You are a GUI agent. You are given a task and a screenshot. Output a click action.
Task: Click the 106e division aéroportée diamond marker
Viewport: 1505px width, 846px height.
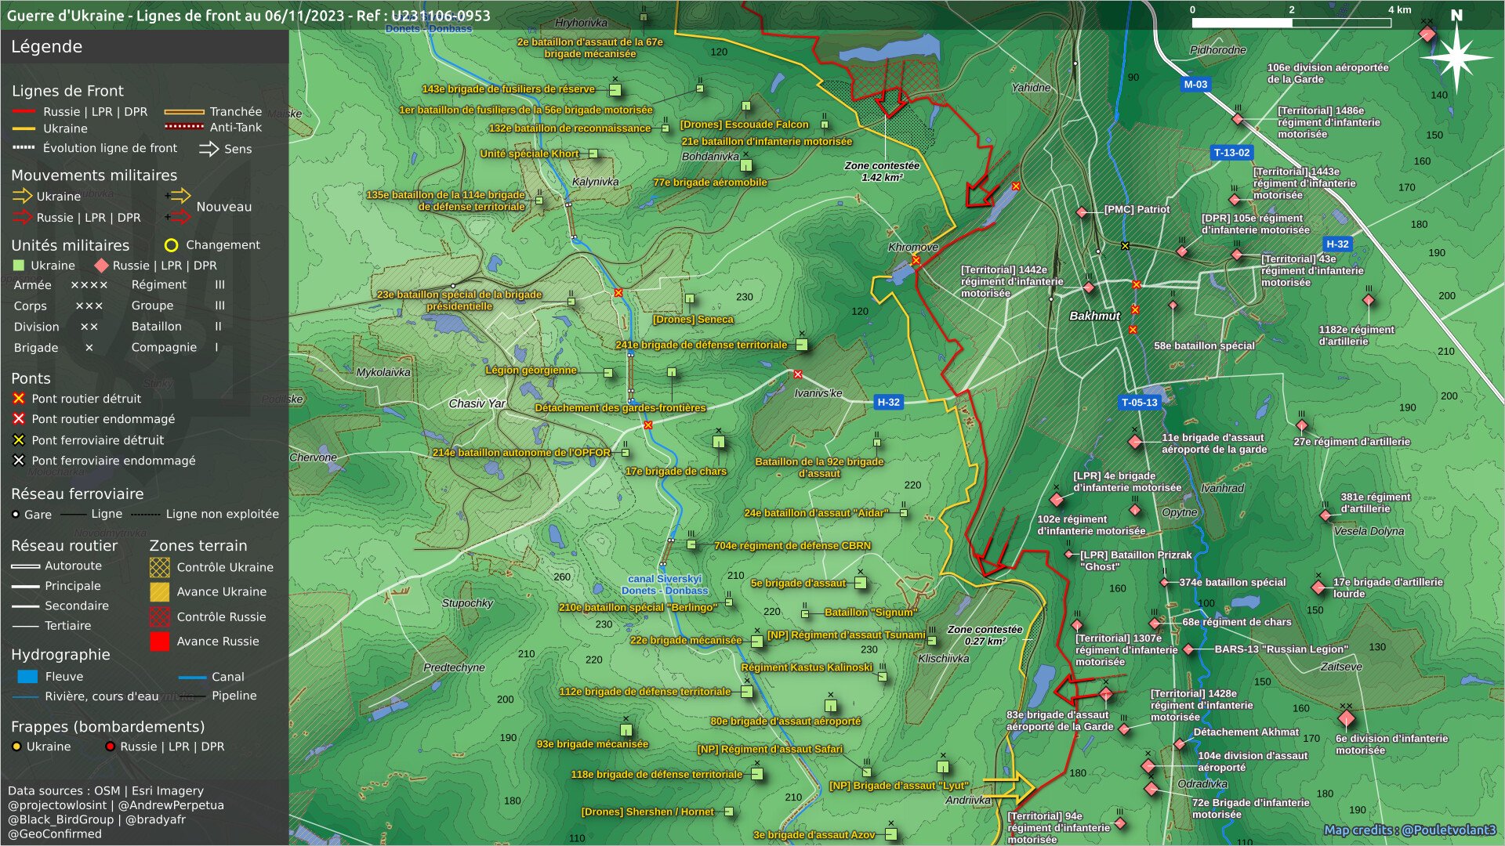tap(1427, 33)
